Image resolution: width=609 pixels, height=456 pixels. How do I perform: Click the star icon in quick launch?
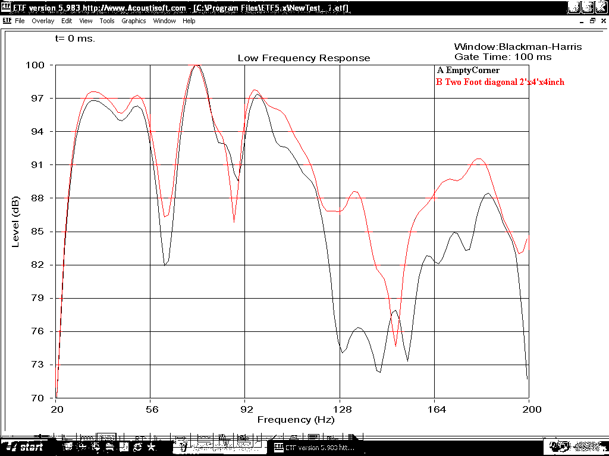click(x=152, y=446)
